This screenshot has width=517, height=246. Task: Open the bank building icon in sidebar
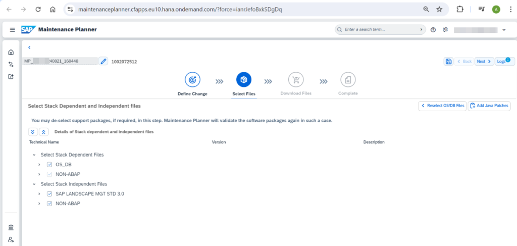point(11,227)
